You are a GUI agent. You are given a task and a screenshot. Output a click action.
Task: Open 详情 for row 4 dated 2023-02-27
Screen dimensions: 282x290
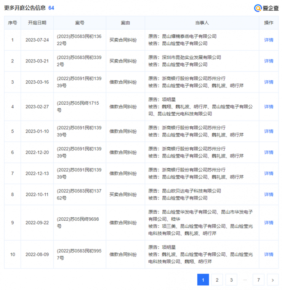click(269, 107)
